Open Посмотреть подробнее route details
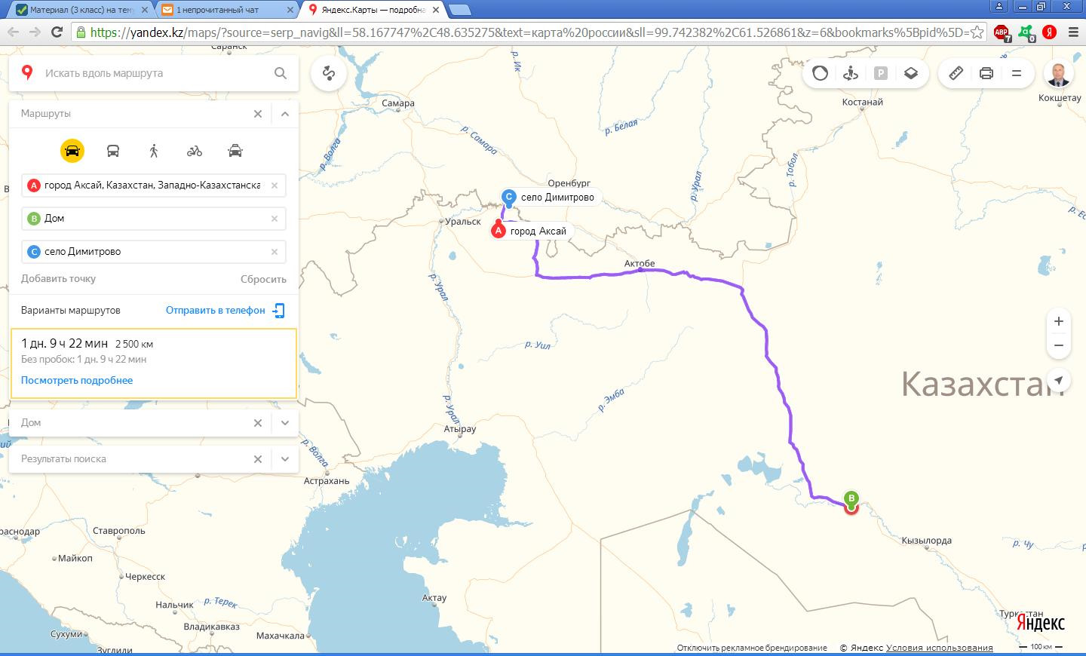 coord(77,380)
